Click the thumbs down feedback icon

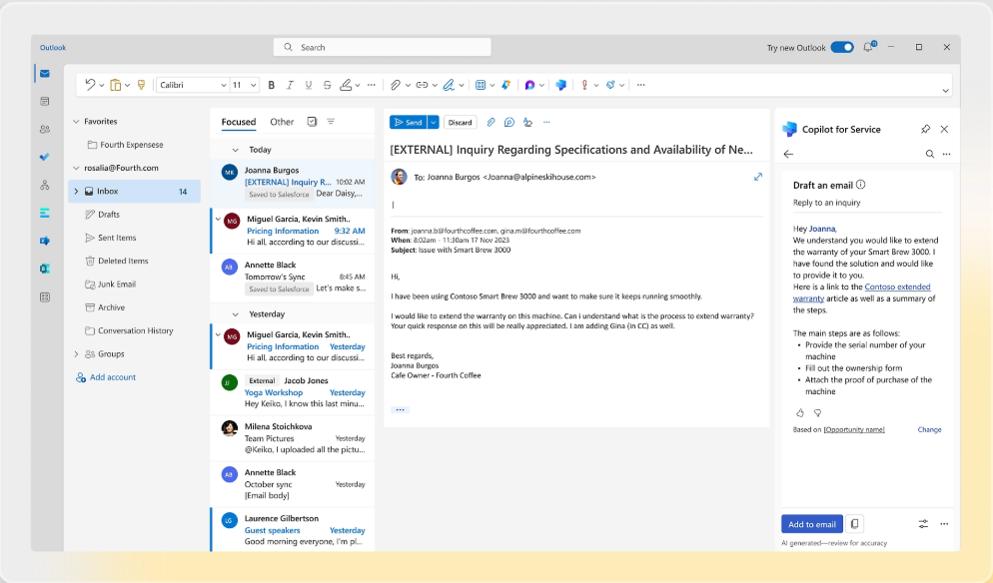tap(817, 412)
